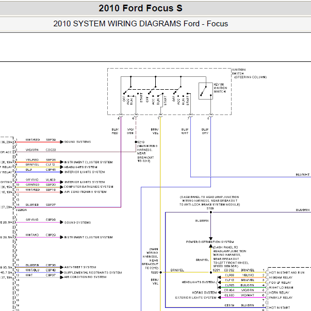The height and width of the screenshot is (311, 311).
Task: Click the CE519 BLU/BRN wire label
Action: [239, 305]
